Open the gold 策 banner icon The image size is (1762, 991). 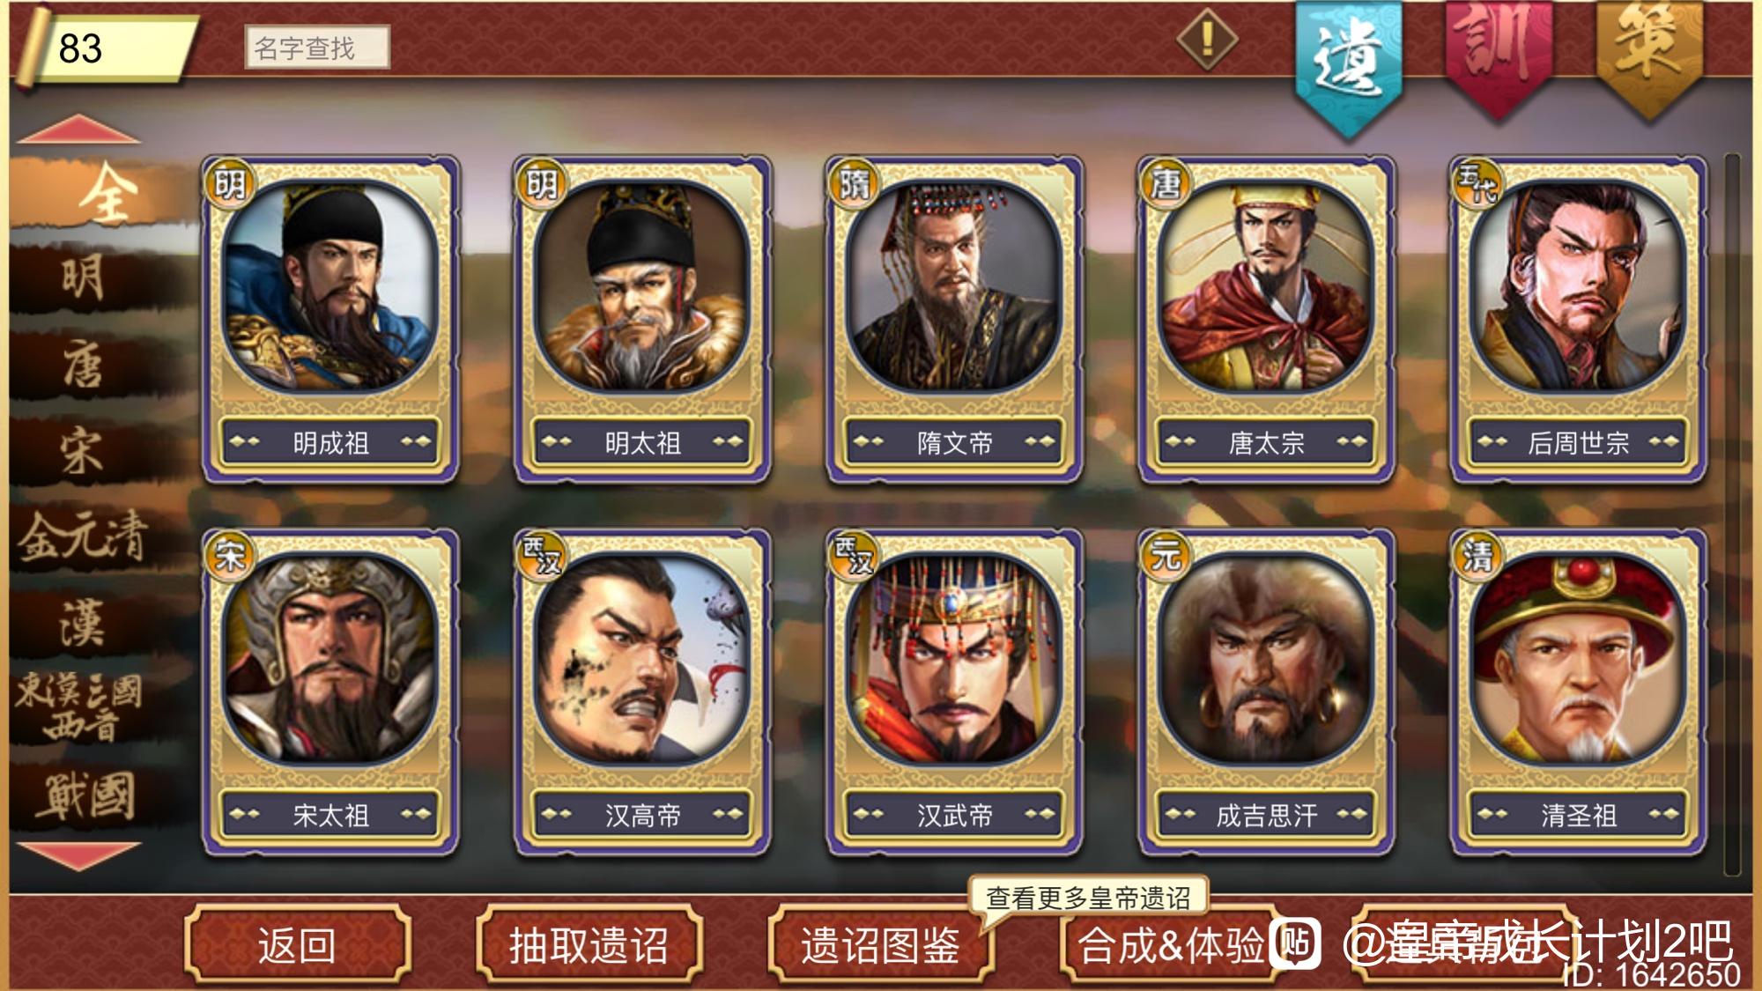tap(1649, 57)
